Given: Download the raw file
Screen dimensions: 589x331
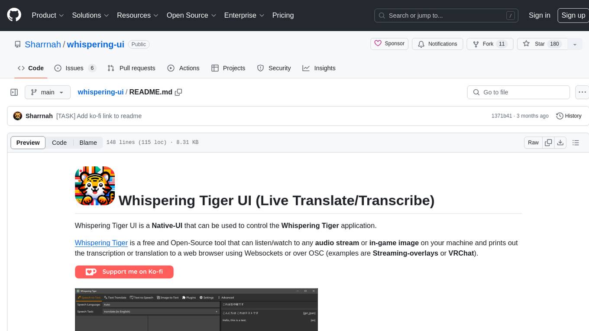Looking at the screenshot, I should click(560, 143).
